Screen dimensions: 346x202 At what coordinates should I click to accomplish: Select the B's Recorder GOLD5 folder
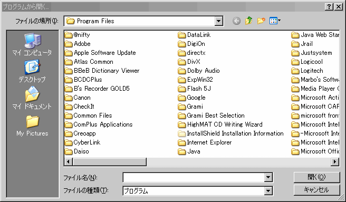pyautogui.click(x=97, y=89)
